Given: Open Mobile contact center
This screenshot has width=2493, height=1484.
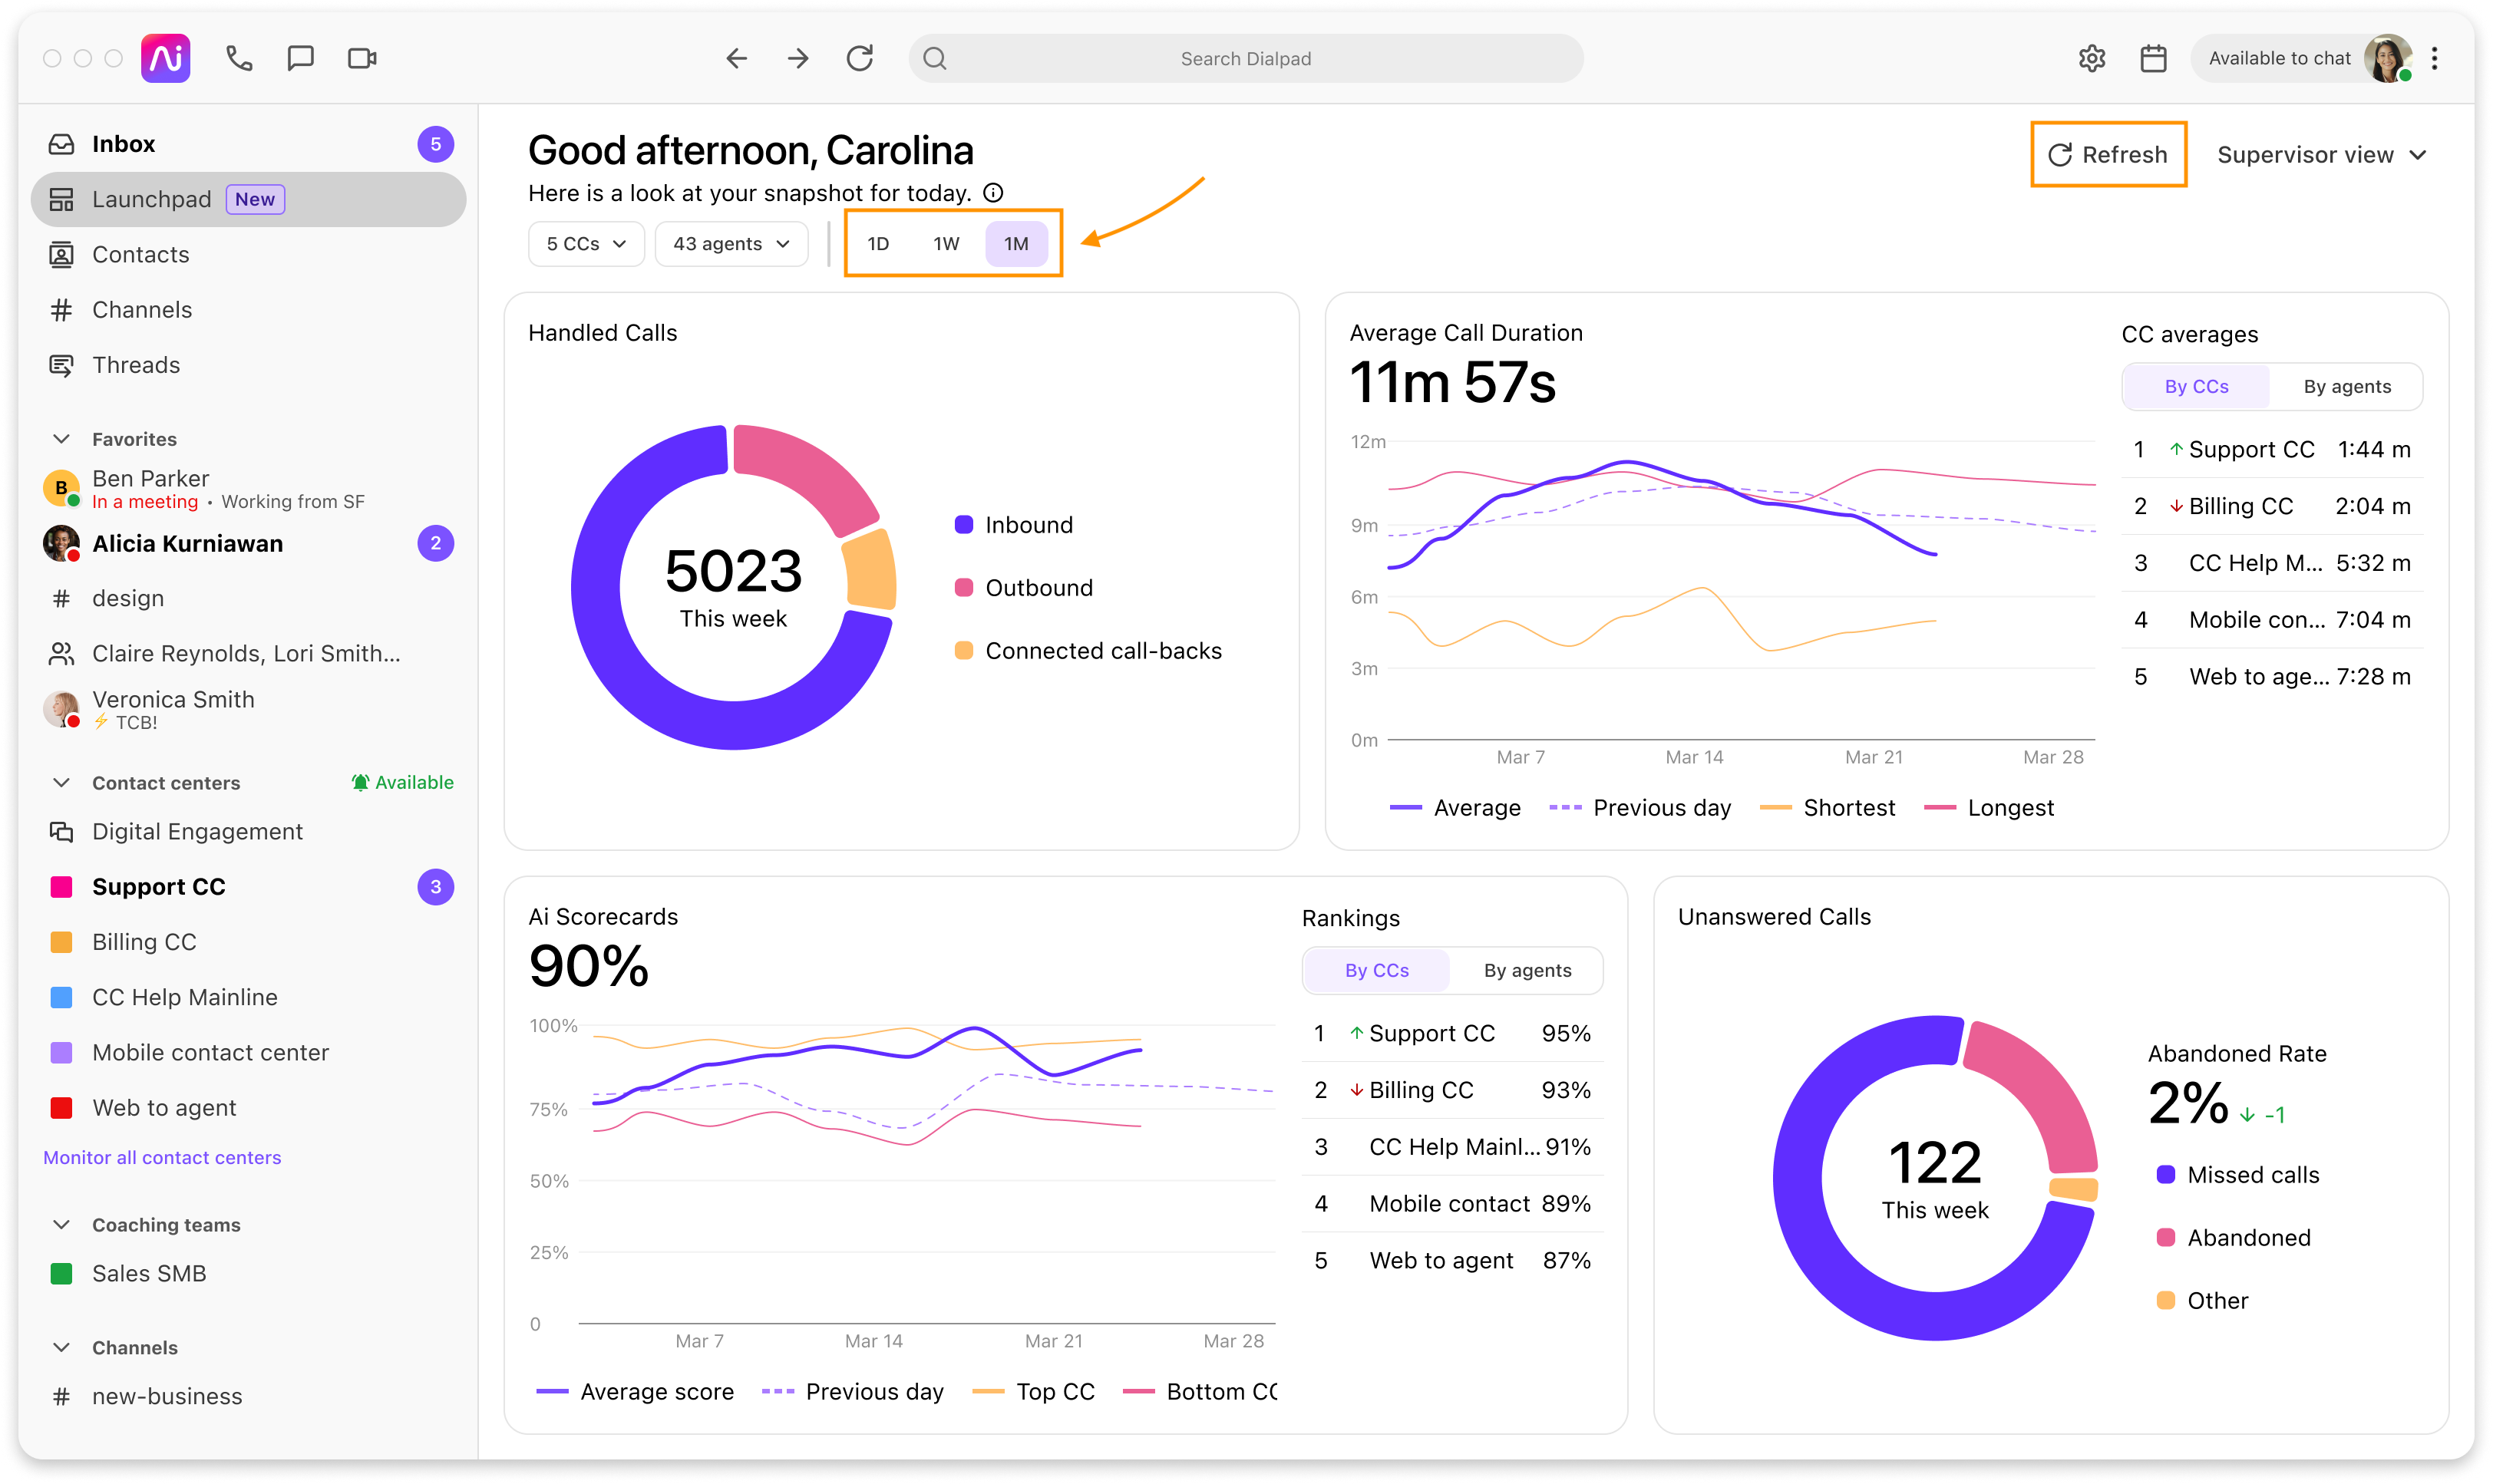Looking at the screenshot, I should (248, 1052).
